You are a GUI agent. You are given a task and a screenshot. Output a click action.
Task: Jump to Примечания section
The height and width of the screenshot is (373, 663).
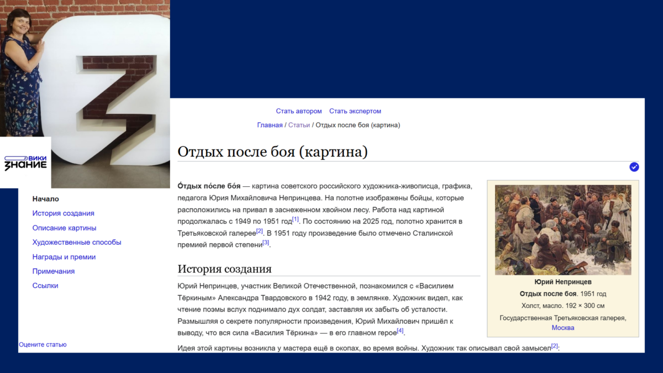[x=54, y=271]
